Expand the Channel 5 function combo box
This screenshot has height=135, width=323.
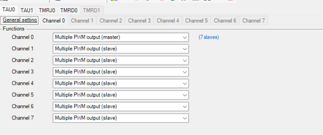(x=121, y=95)
